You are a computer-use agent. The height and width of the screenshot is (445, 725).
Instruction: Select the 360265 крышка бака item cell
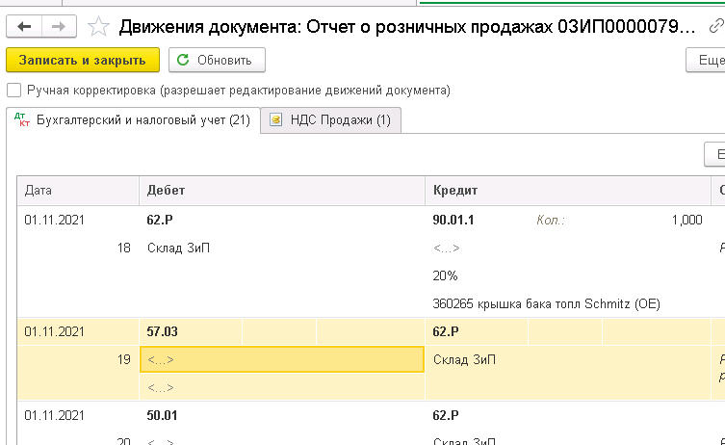546,304
